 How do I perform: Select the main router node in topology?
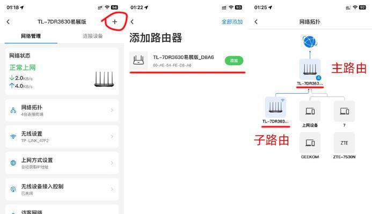tap(310, 70)
